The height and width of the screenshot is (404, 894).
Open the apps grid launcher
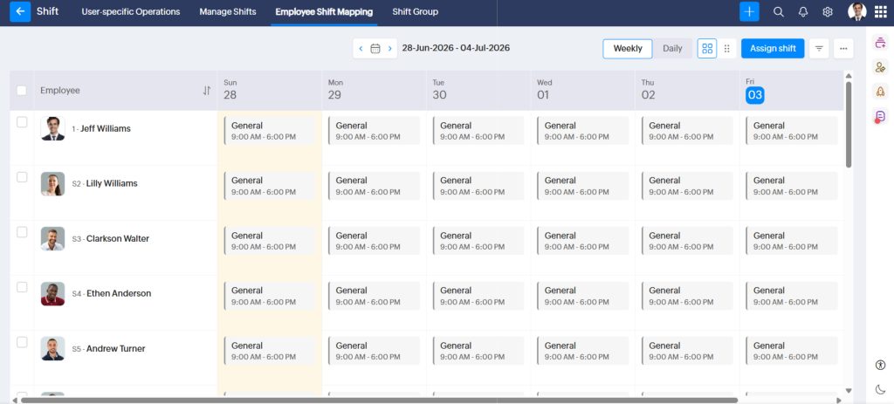[880, 12]
